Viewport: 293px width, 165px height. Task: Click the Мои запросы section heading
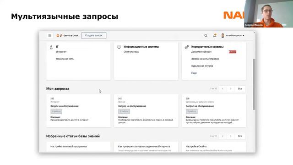57,88
